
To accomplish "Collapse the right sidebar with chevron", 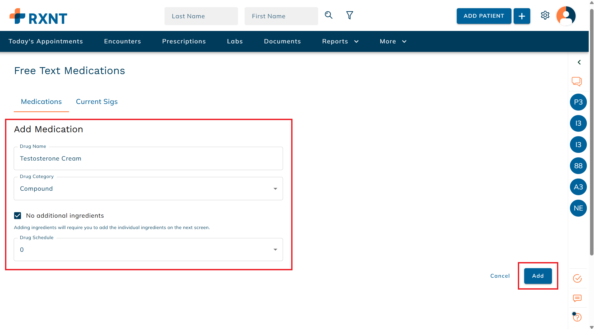I will [x=579, y=62].
